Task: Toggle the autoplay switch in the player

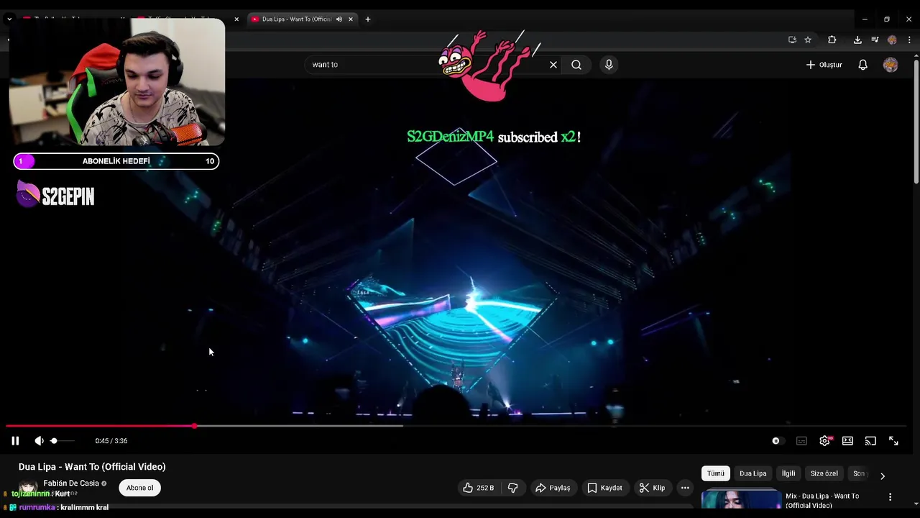Action: 778,441
